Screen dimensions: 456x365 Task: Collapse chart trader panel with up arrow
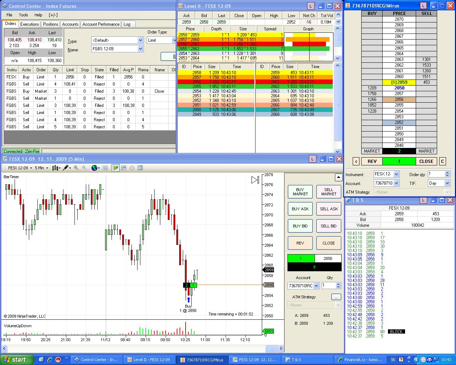tap(338, 177)
